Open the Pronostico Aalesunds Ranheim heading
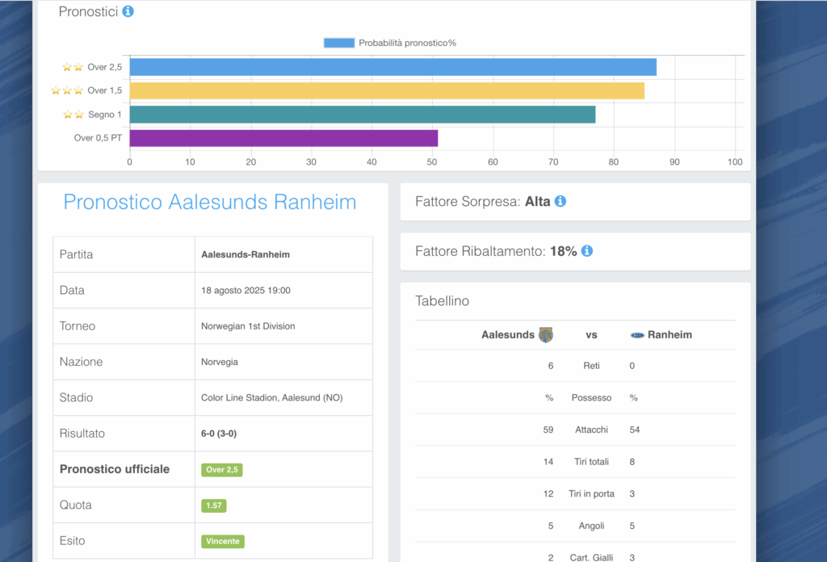 click(x=210, y=202)
